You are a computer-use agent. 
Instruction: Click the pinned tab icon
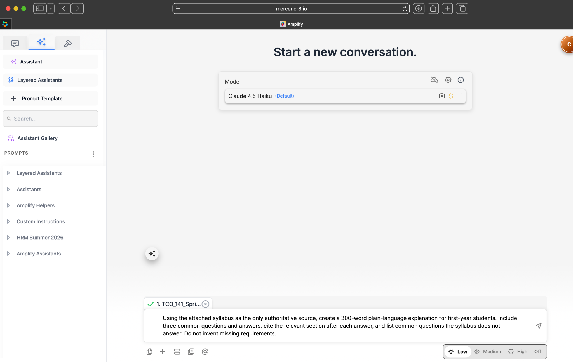point(6,24)
